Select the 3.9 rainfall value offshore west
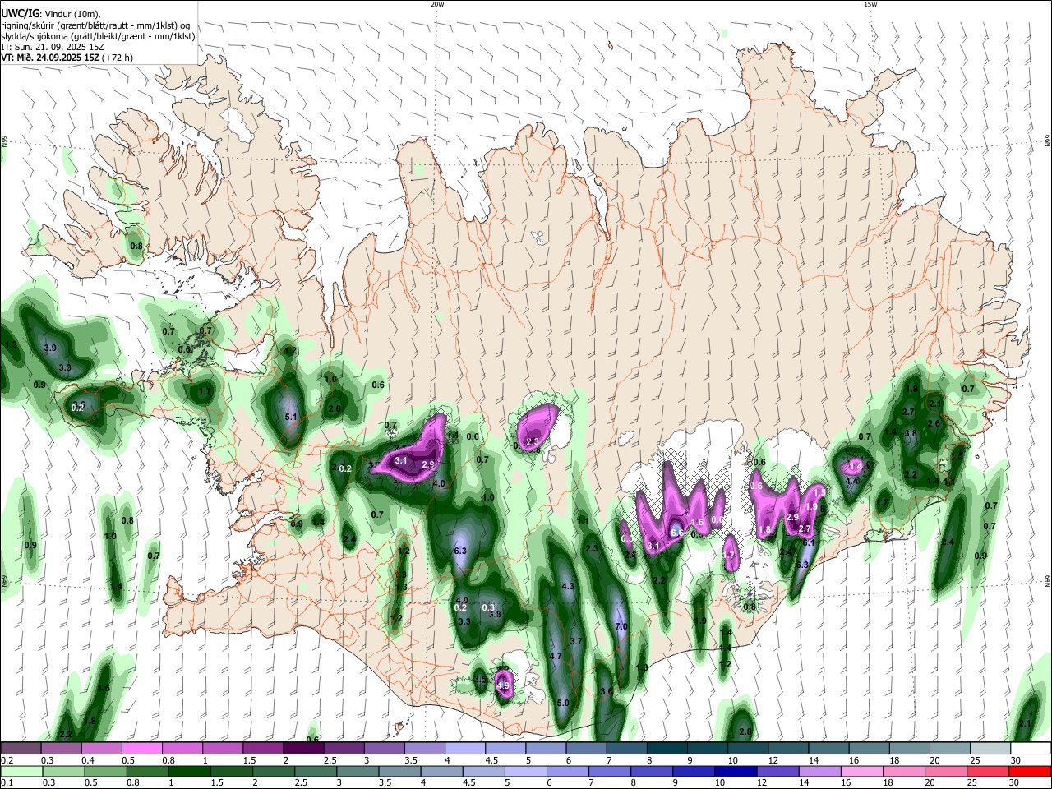The height and width of the screenshot is (789, 1052). [x=50, y=348]
